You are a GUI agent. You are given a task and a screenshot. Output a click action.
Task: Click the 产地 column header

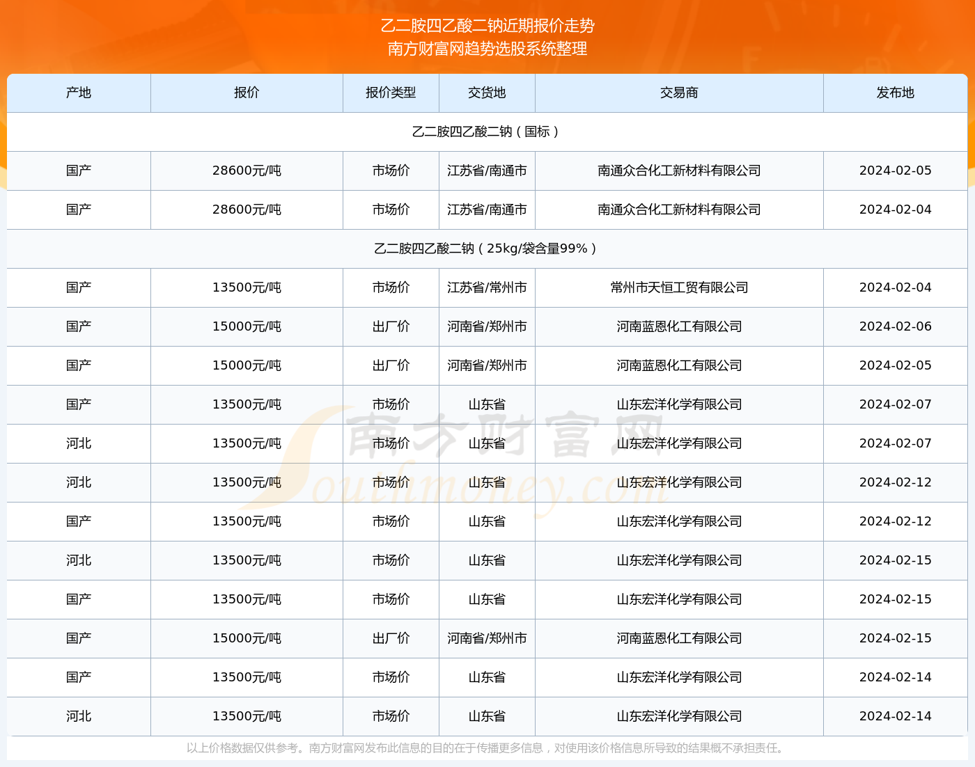click(79, 93)
